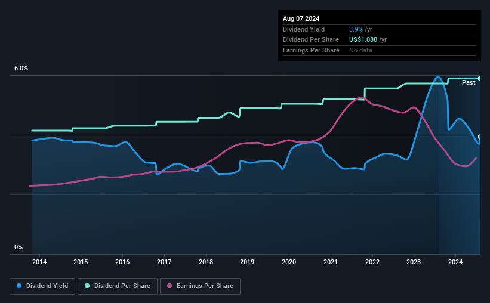
Task: Click the Aug 07 2024 tooltip date header
Action: [301, 18]
